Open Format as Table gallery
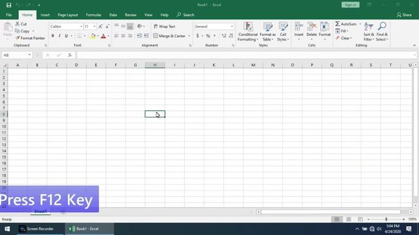The height and width of the screenshot is (235, 419). click(268, 32)
